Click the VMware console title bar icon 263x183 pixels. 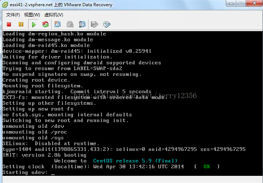[5, 5]
